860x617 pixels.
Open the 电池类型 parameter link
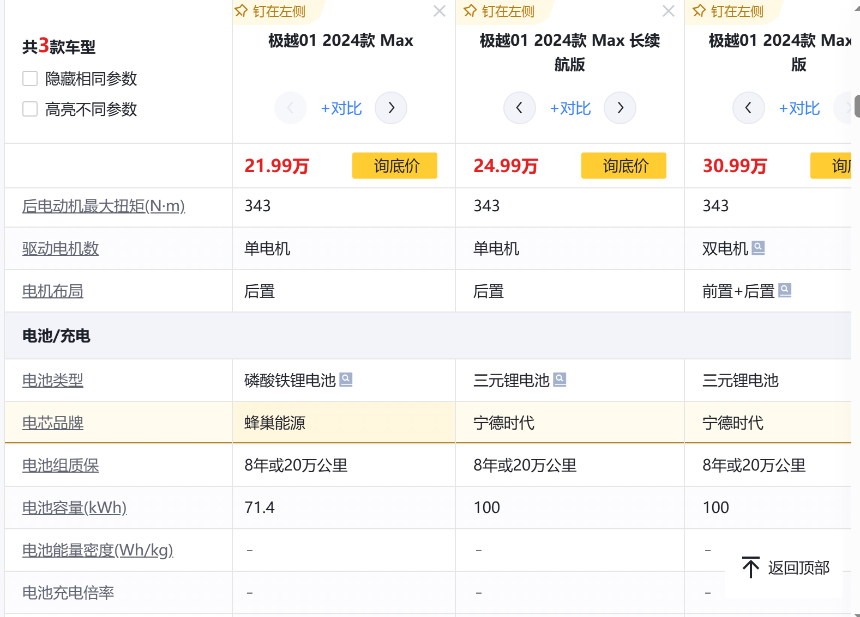pyautogui.click(x=53, y=380)
